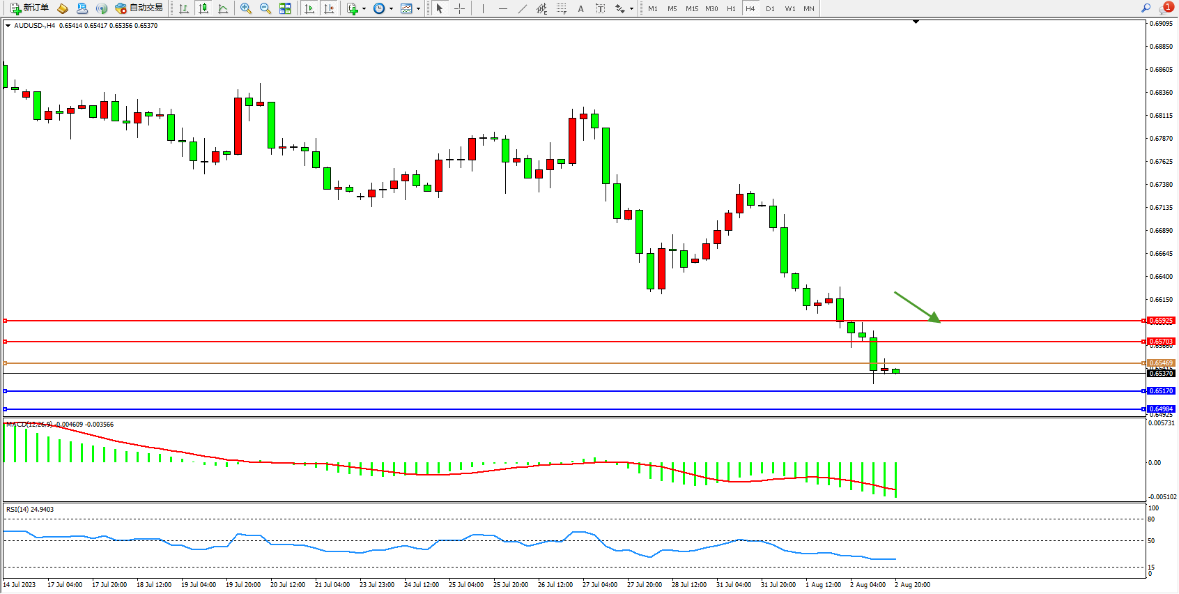The image size is (1179, 594).
Task: Switch to the D1 timeframe
Action: pos(770,8)
